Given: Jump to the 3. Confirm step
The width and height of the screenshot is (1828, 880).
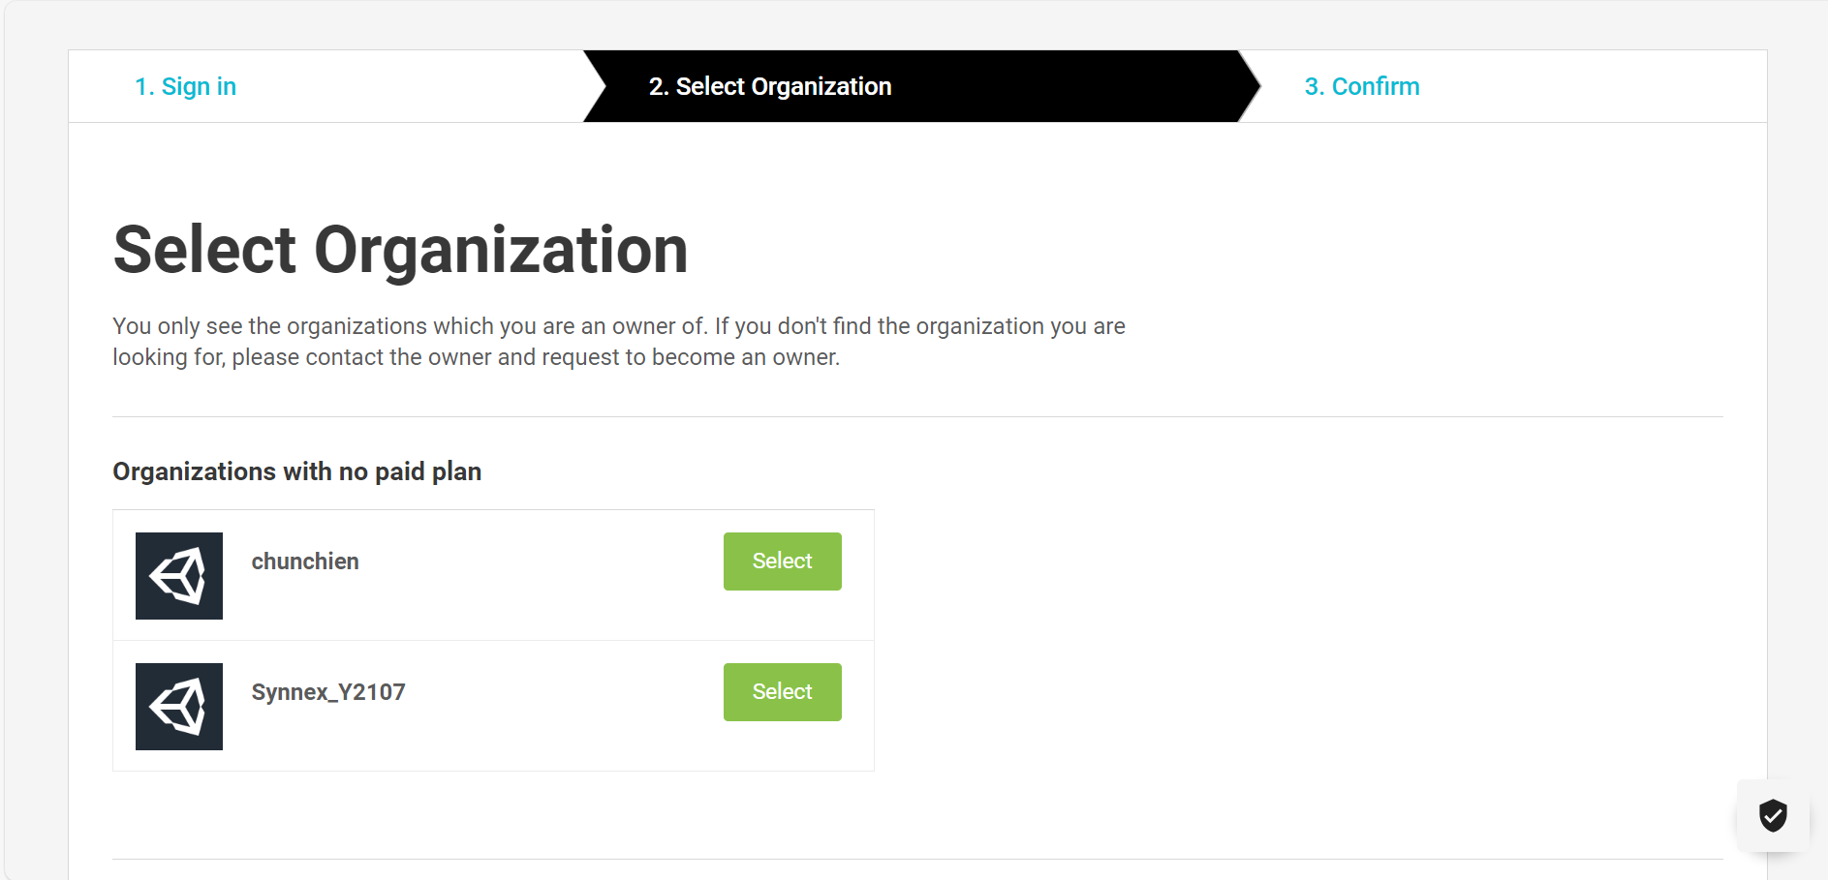Looking at the screenshot, I should [1361, 87].
